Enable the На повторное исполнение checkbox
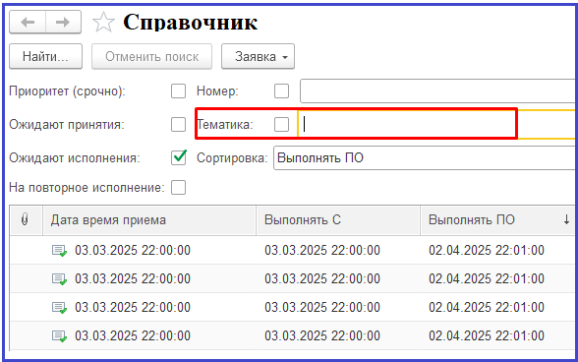 click(179, 188)
